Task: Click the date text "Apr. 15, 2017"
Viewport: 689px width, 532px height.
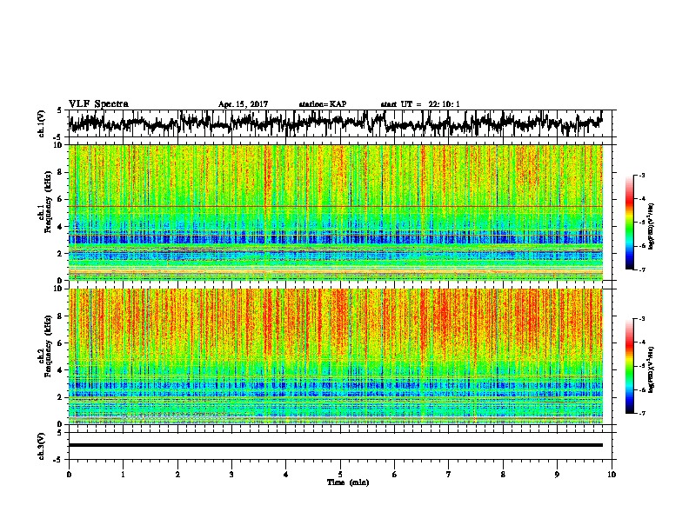Action: (x=243, y=104)
